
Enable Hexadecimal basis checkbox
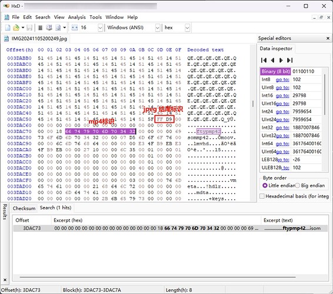[x=262, y=196]
